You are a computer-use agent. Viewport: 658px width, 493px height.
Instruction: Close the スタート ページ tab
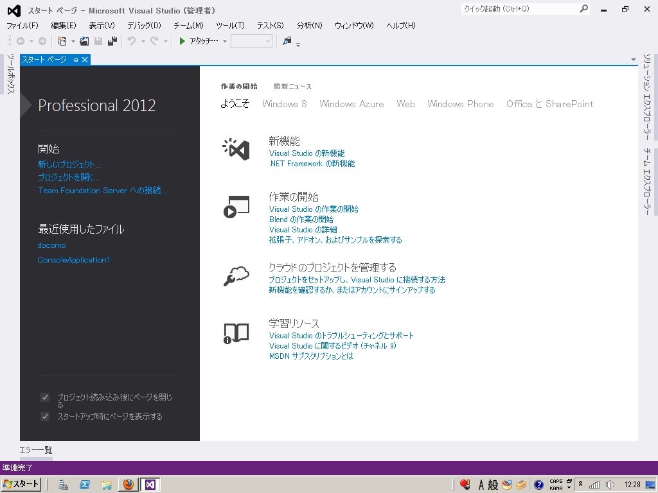[x=85, y=60]
